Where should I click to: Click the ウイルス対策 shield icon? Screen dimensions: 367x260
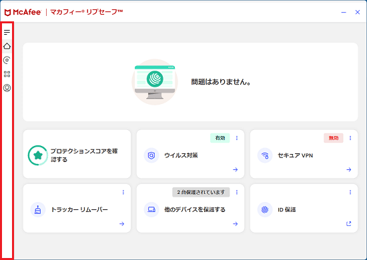pyautogui.click(x=151, y=155)
